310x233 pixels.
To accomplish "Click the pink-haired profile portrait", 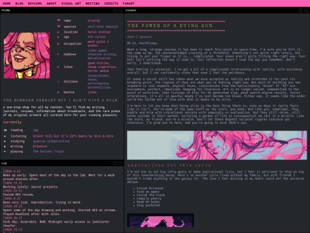I will (26, 55).
